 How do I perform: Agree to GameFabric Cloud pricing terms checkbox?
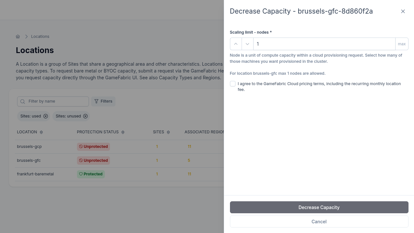233,84
